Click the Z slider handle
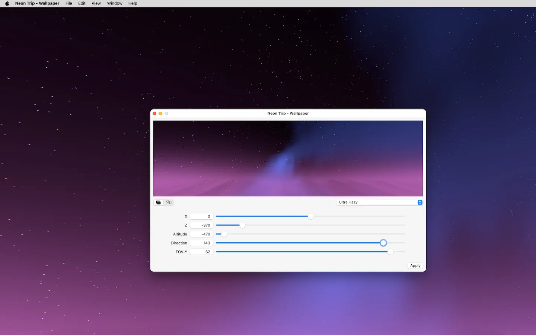 click(x=243, y=225)
